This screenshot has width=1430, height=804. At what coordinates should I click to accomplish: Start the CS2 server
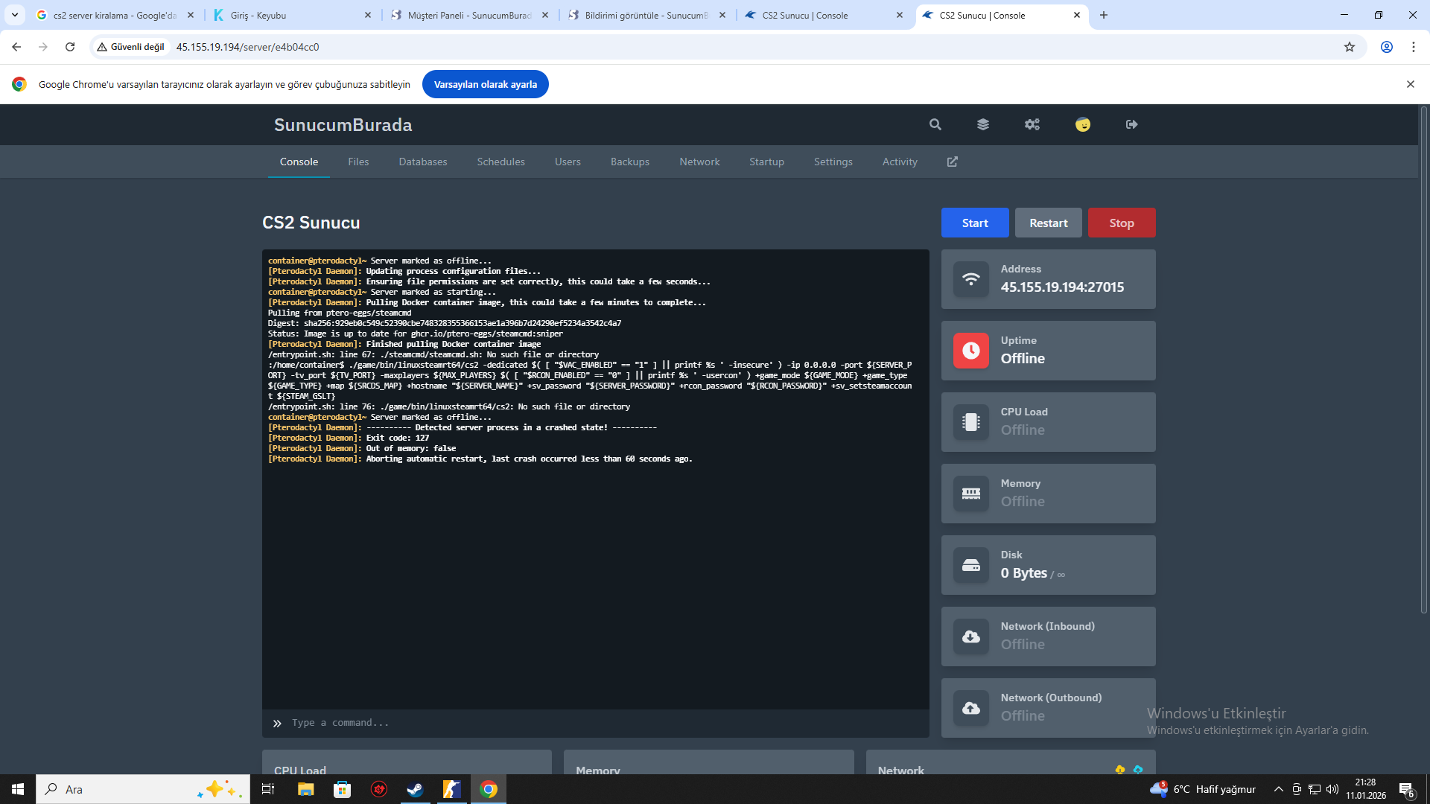tap(975, 223)
